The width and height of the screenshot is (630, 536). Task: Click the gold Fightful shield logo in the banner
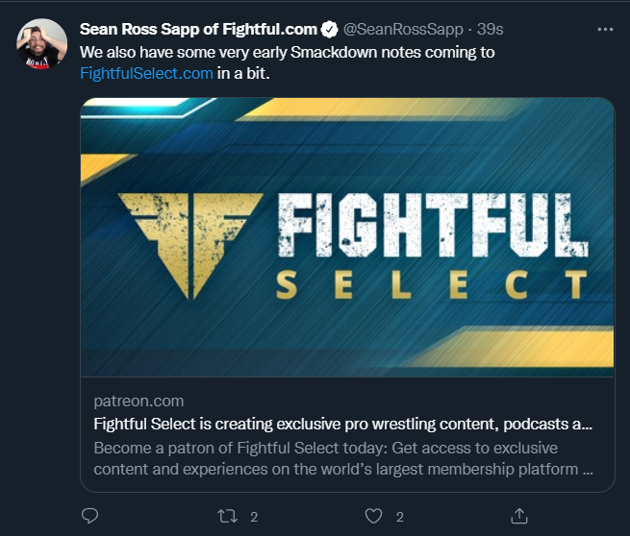click(189, 240)
